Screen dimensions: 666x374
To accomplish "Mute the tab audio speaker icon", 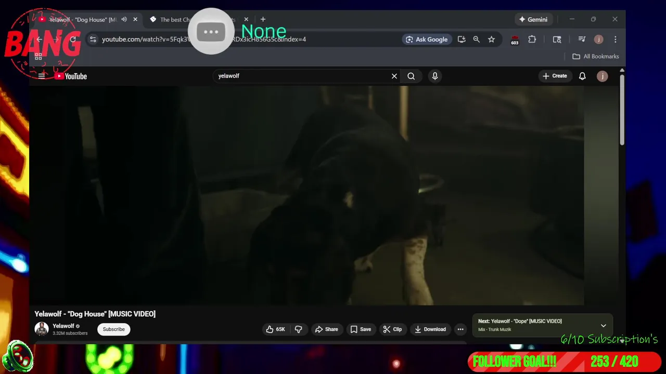I will coord(124,20).
